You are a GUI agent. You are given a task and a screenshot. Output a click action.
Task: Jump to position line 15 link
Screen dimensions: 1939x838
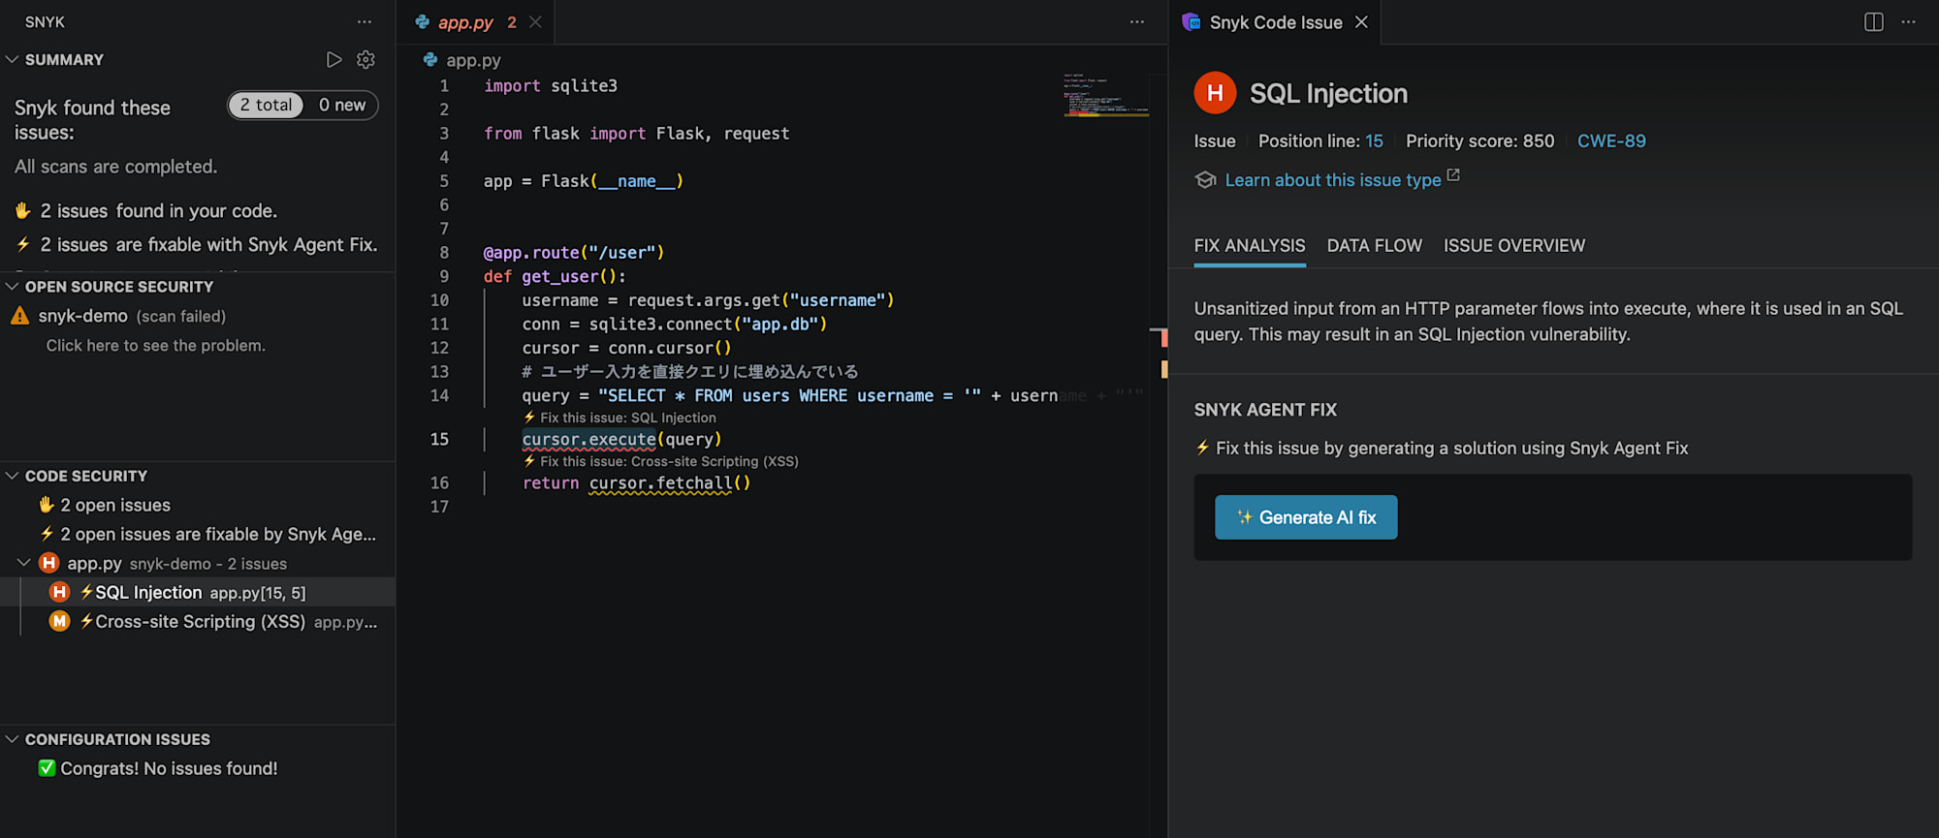point(1374,141)
